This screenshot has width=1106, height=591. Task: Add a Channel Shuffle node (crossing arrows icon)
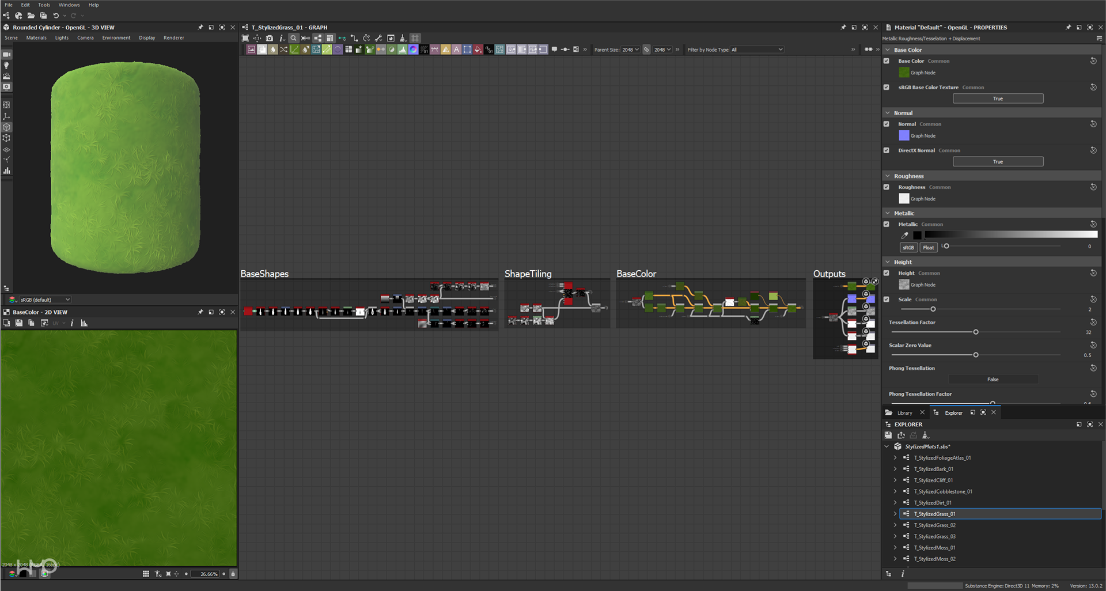[x=283, y=50]
